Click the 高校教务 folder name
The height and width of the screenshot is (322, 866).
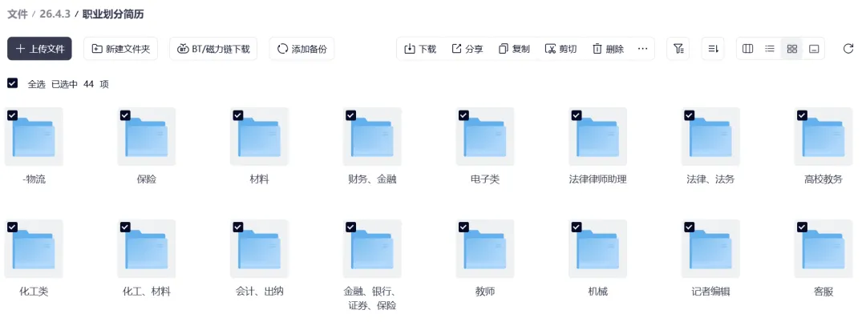pyautogui.click(x=824, y=179)
